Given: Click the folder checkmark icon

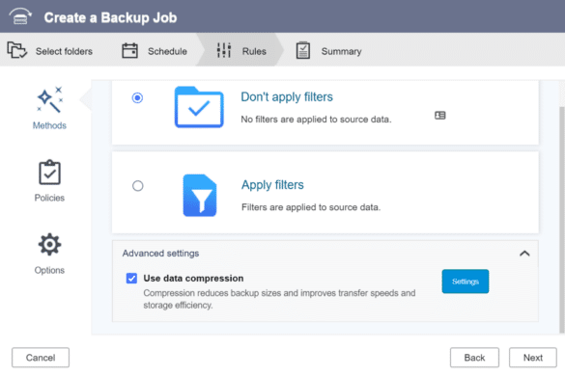Looking at the screenshot, I should click(199, 107).
